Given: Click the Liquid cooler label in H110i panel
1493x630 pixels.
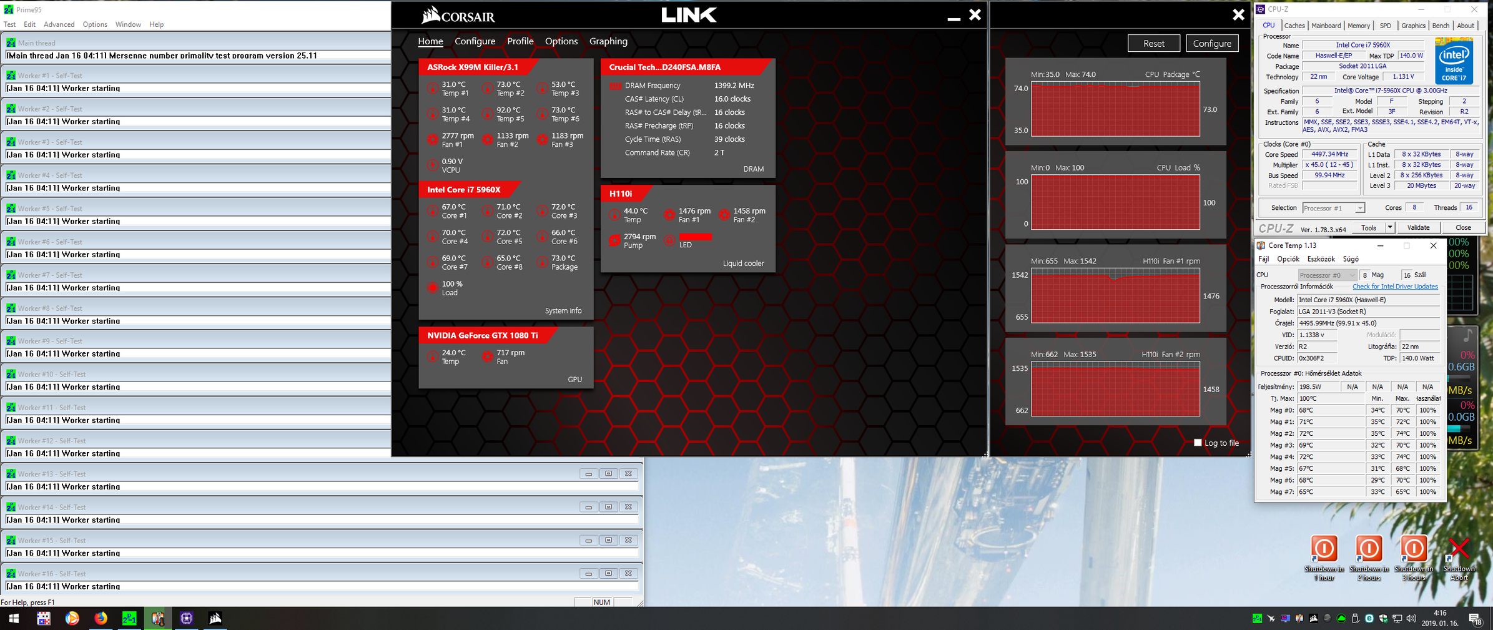Looking at the screenshot, I should pos(743,263).
